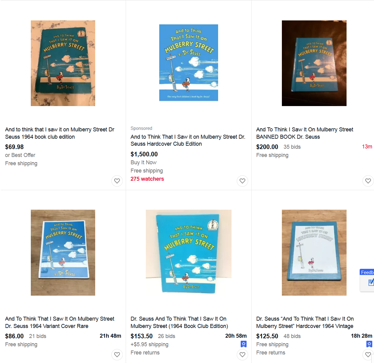Viewport: 374px width, 363px height.
Task: Click the feedback pencil note icon
Action: (371, 283)
